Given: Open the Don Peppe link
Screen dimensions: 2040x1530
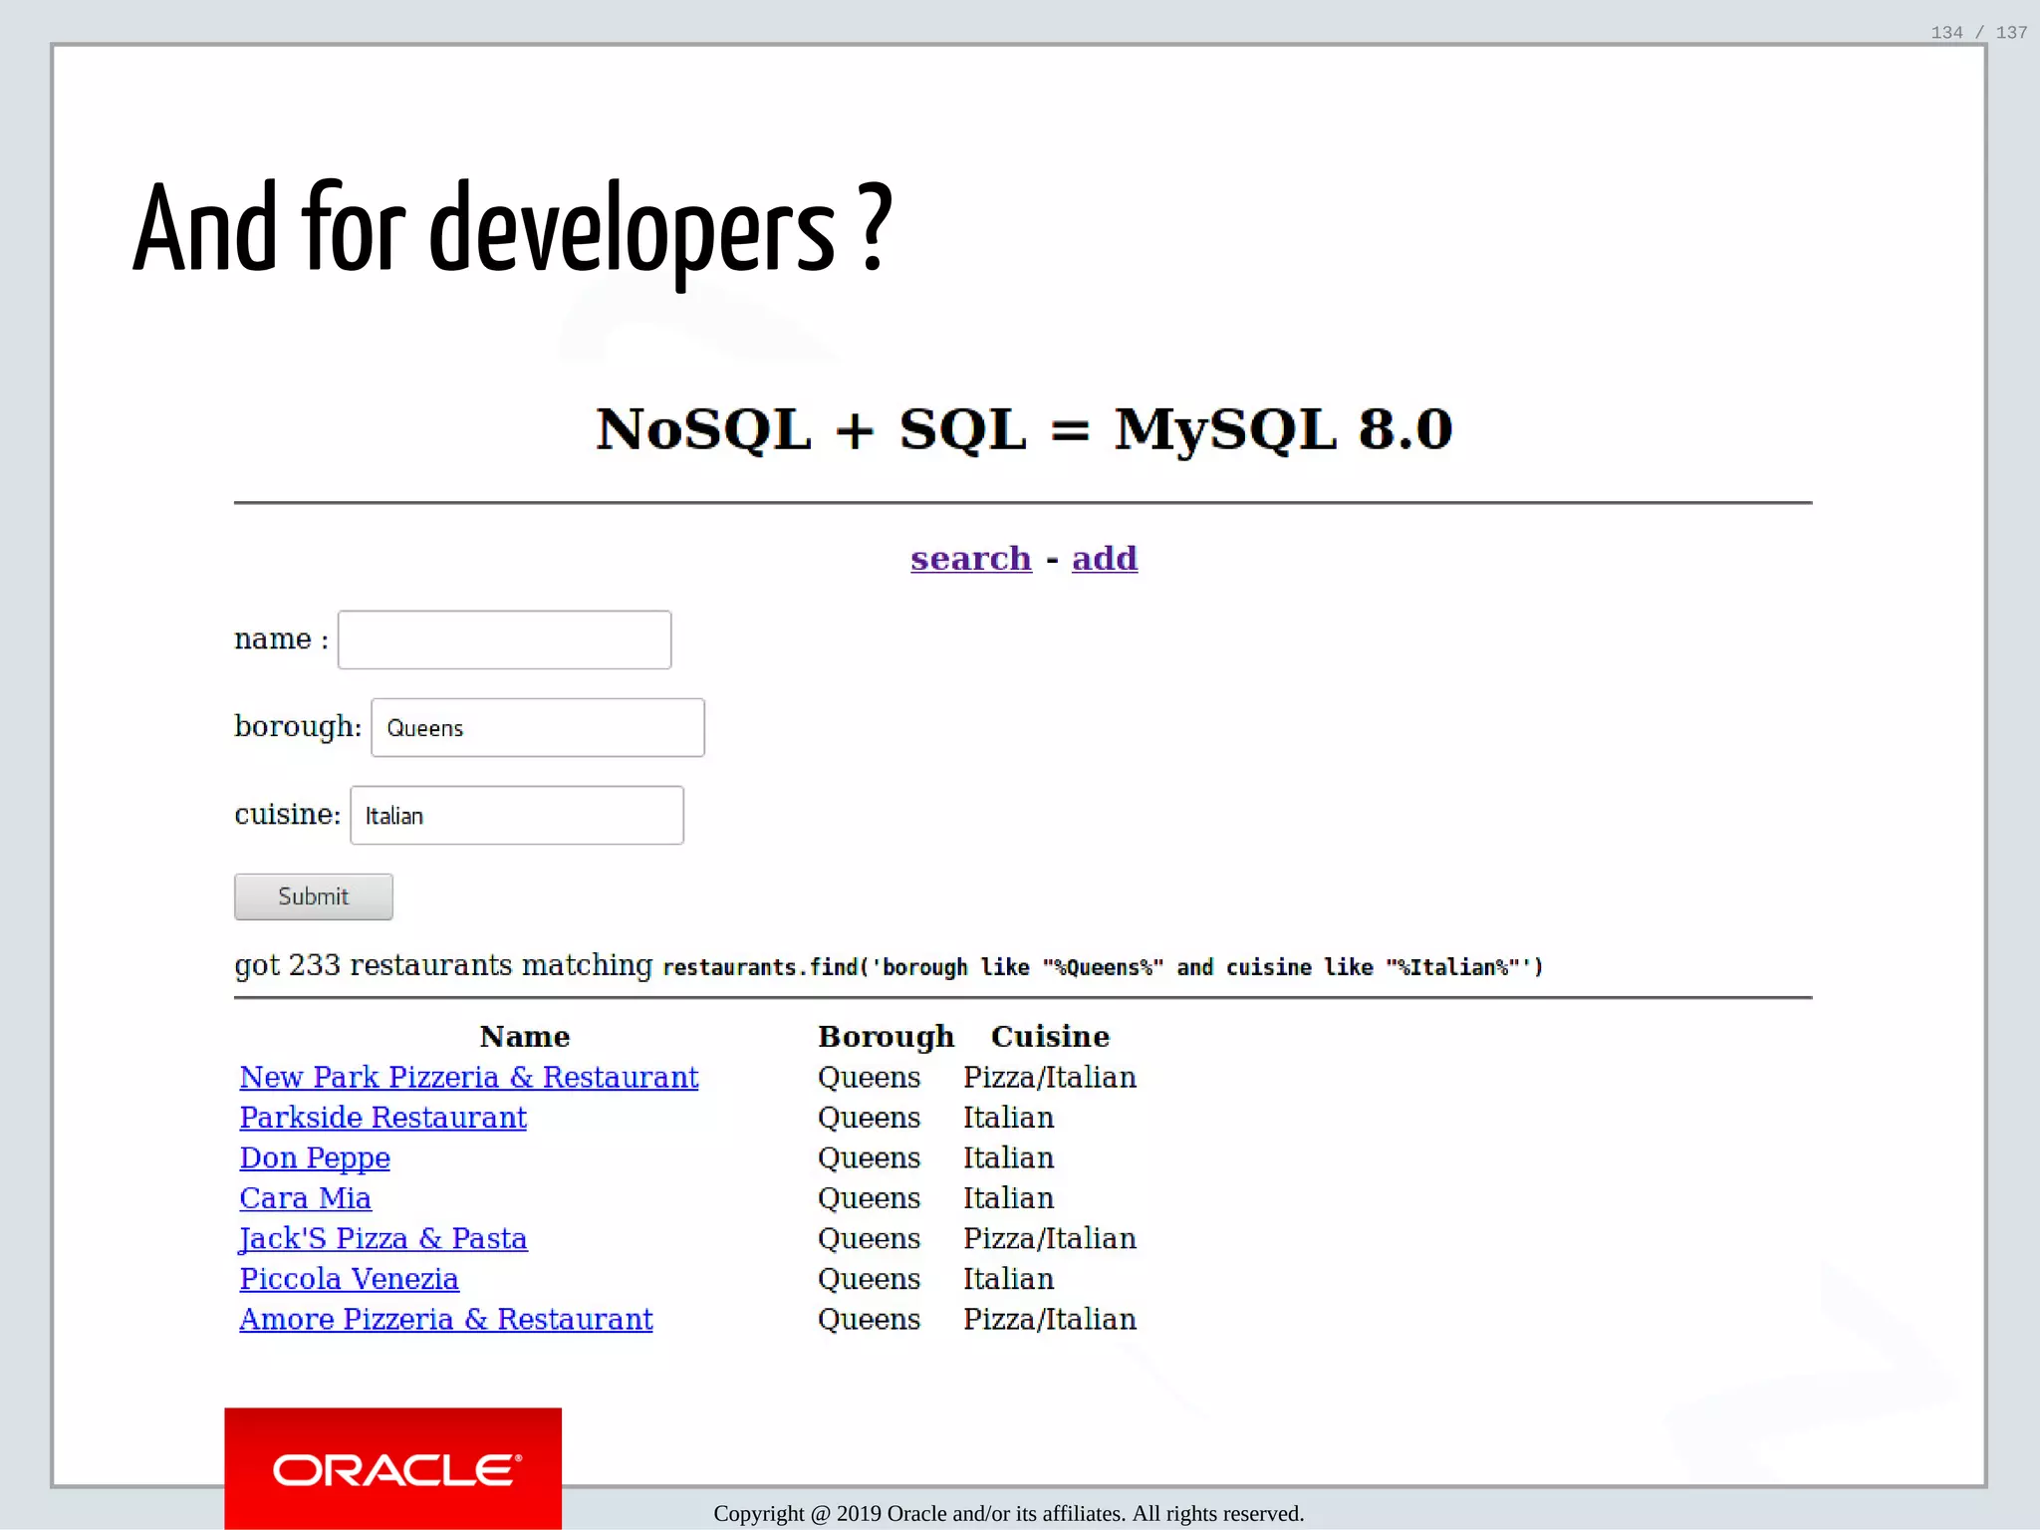Looking at the screenshot, I should pos(315,1157).
